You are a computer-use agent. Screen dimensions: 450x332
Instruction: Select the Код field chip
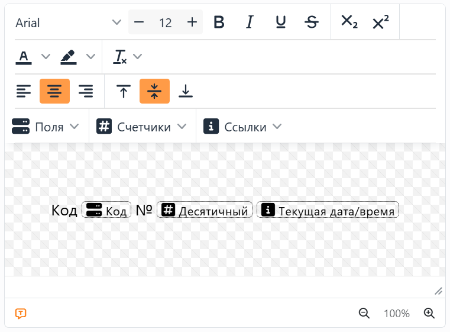click(106, 210)
